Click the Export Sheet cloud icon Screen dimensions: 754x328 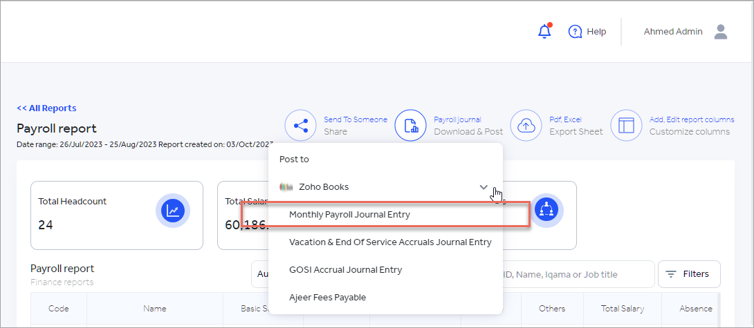click(526, 126)
